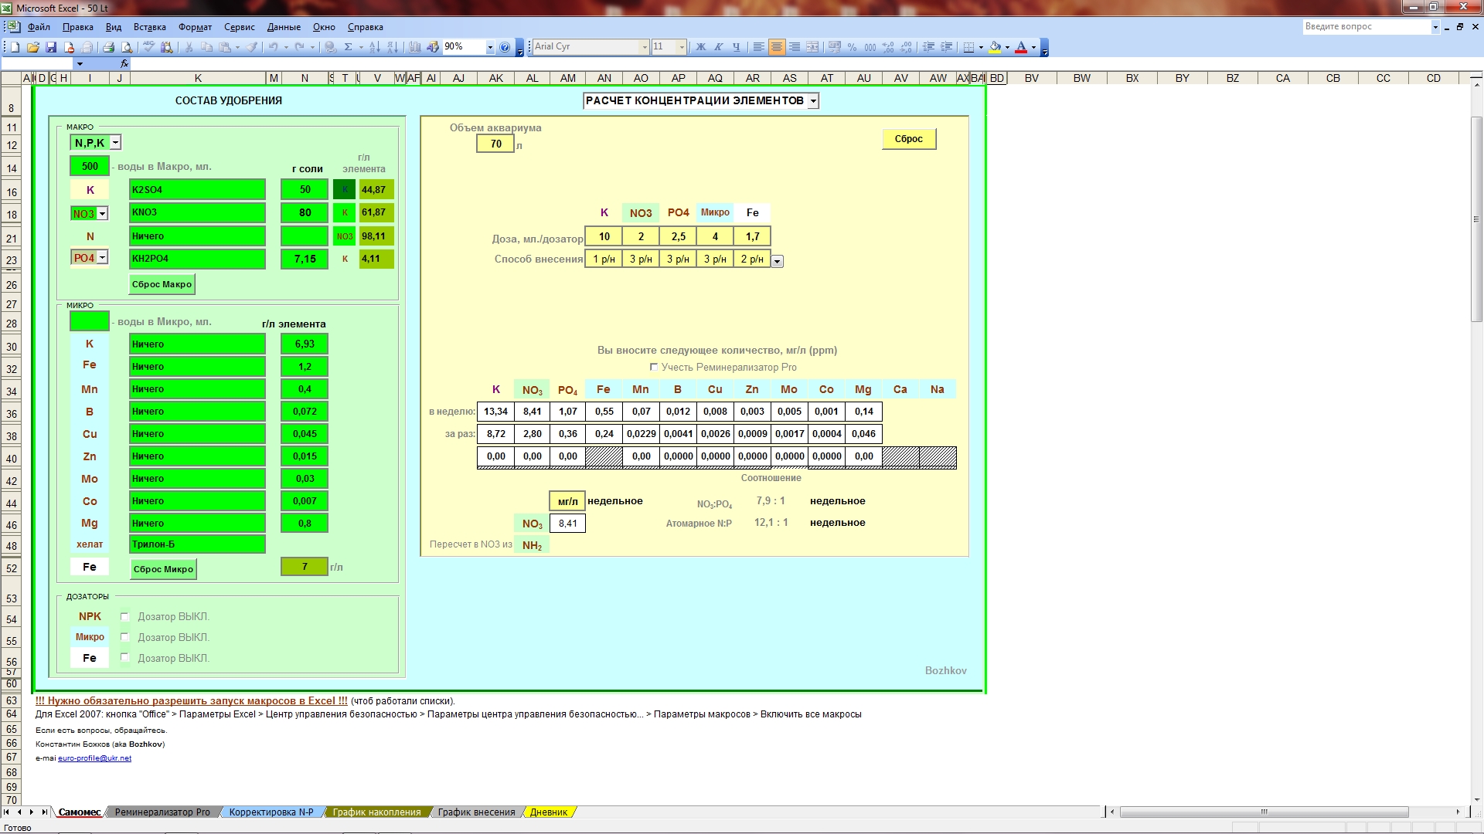Toggle bold formatting (Ж)
Viewport: 1484px width, 834px height.
701,47
